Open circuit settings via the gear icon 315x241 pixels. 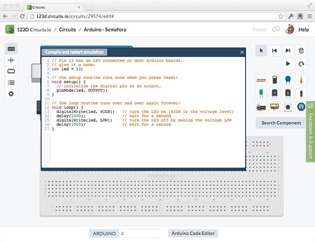point(11,94)
